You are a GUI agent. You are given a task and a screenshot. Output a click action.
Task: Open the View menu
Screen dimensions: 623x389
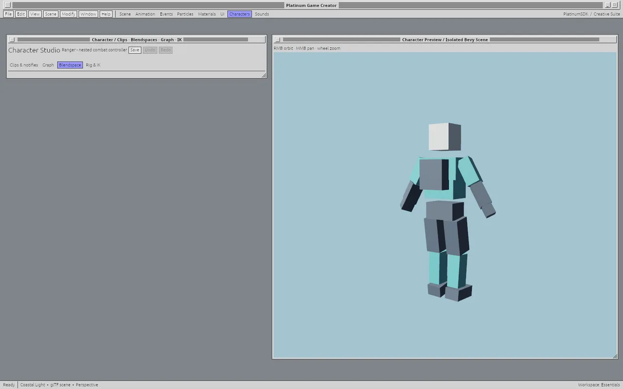pos(35,14)
